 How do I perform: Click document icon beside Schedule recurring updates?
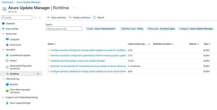49,61
